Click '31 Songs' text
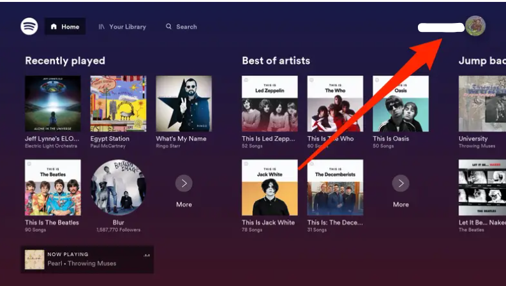506x286 pixels. click(x=317, y=230)
